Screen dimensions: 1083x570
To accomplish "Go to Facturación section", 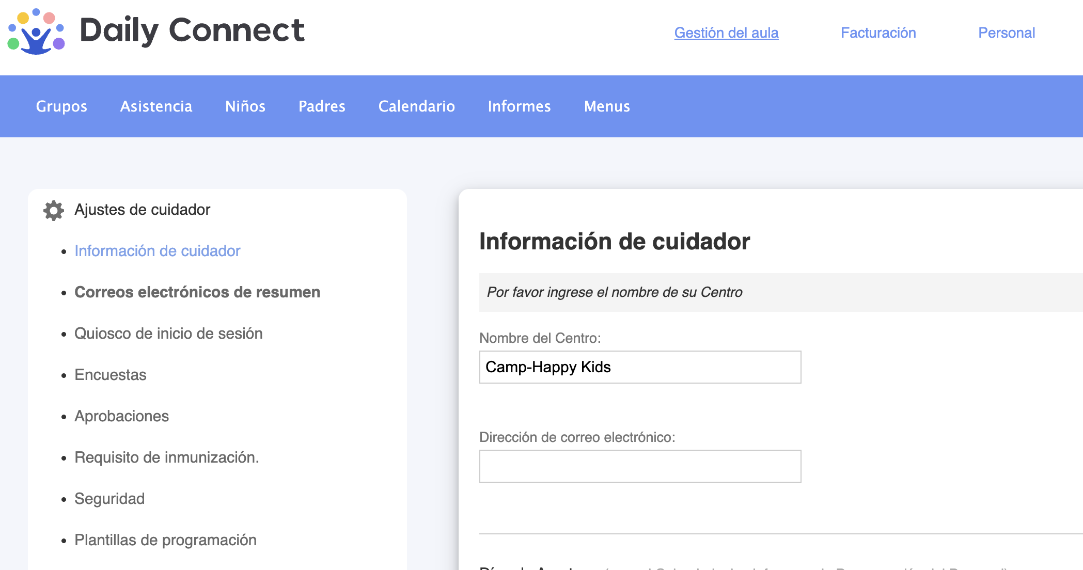I will (x=878, y=33).
